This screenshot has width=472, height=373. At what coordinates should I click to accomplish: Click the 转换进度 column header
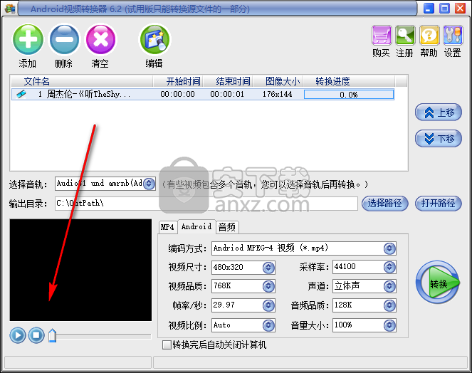(349, 81)
